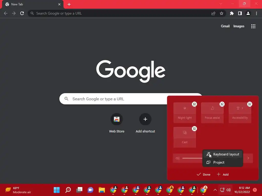Select Project from add menu

[223, 162]
